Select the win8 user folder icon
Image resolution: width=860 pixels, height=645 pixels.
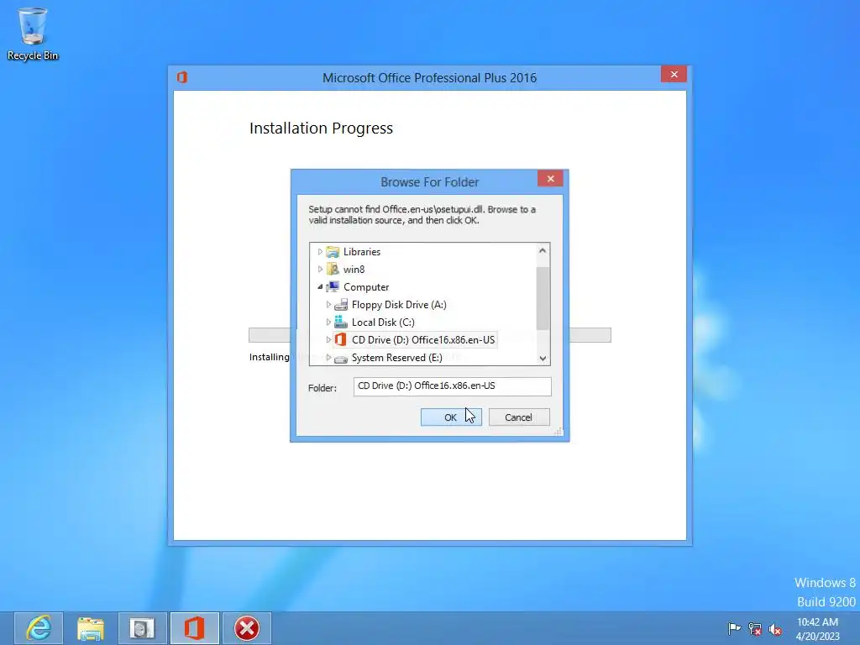click(x=333, y=270)
